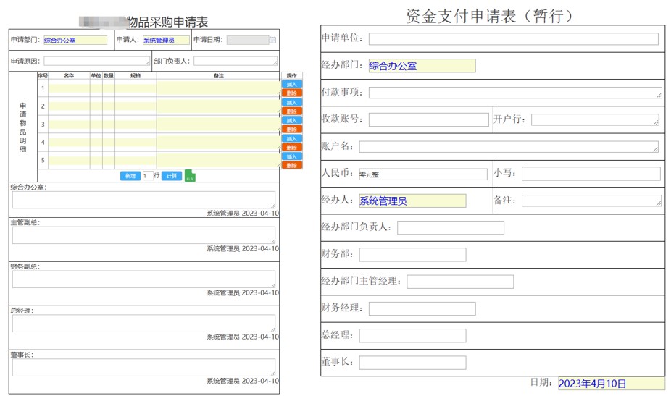Click the 资金支付申请表（暂行） title

pos(489,16)
